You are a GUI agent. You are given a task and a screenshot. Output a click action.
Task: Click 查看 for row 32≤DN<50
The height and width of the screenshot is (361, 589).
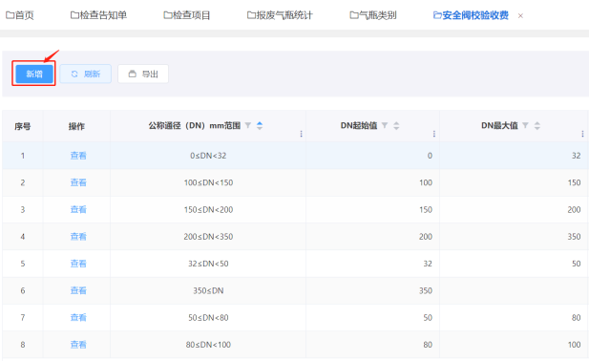click(78, 264)
